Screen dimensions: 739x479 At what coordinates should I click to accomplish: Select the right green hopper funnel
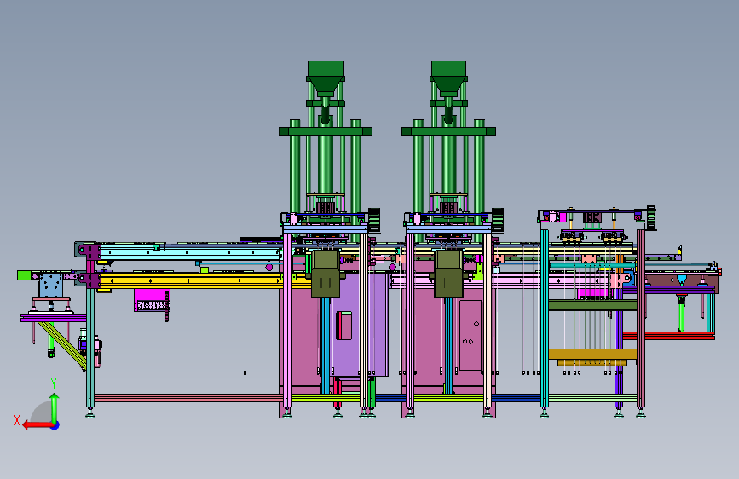click(x=448, y=78)
